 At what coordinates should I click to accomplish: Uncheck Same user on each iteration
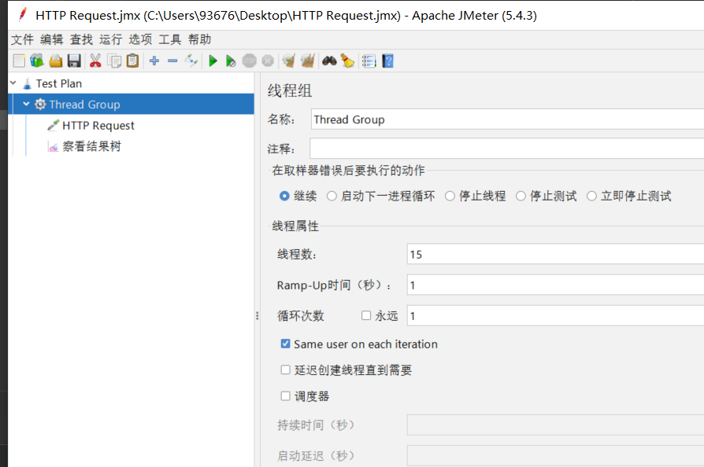286,344
